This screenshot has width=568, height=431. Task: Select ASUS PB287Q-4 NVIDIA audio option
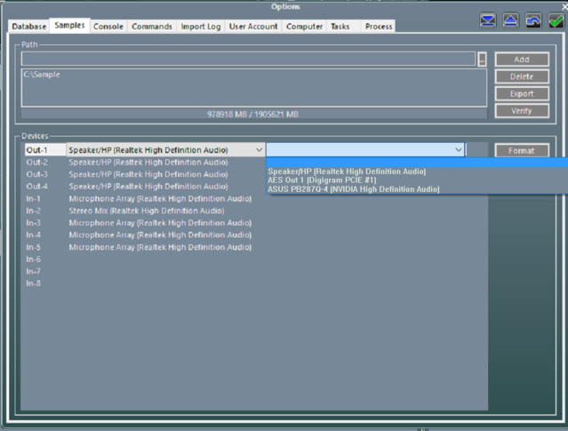(x=353, y=189)
